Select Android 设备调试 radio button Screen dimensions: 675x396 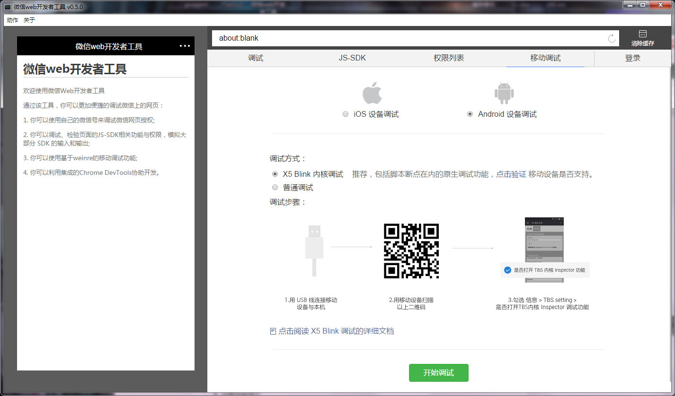pos(470,114)
